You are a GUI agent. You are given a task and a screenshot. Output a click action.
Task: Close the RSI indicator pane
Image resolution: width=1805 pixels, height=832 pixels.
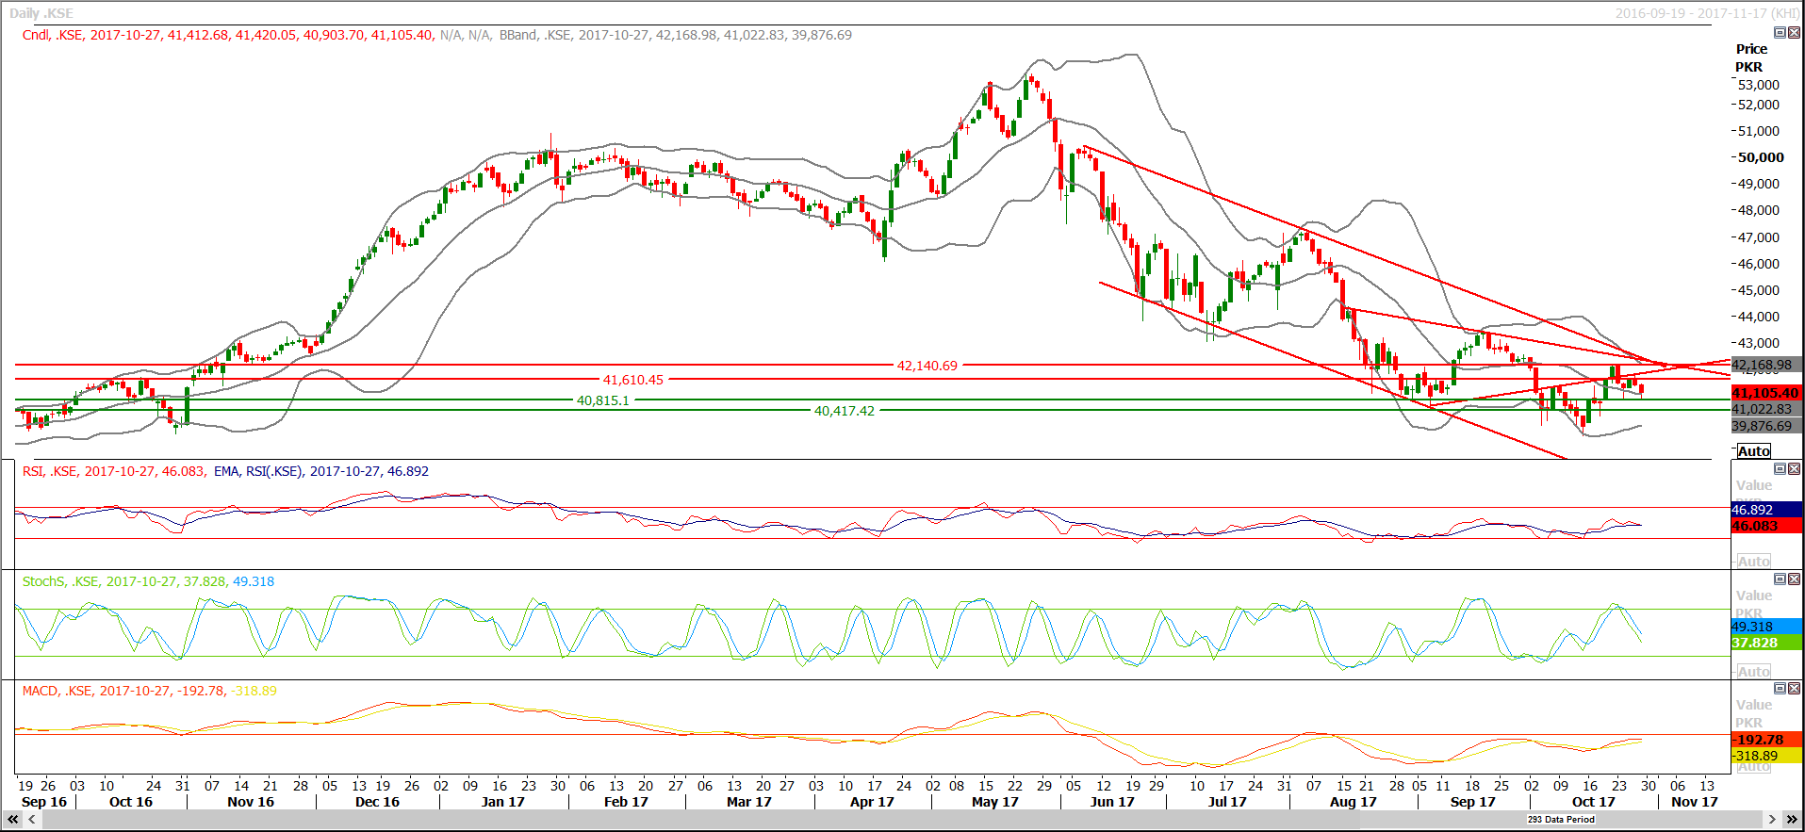pyautogui.click(x=1794, y=469)
